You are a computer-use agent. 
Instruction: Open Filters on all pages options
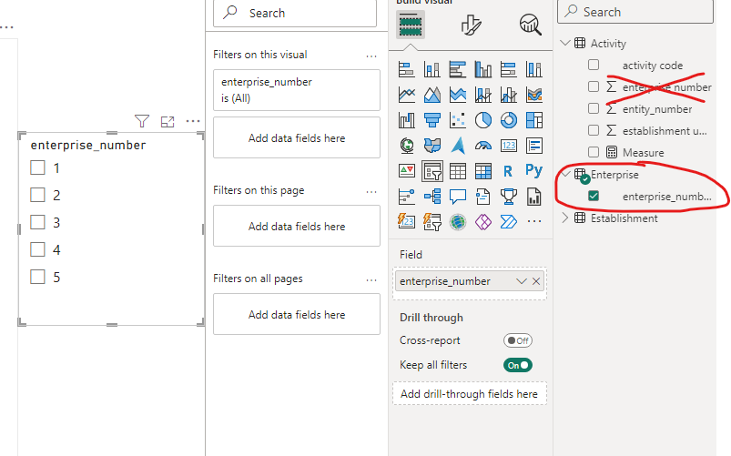point(371,280)
